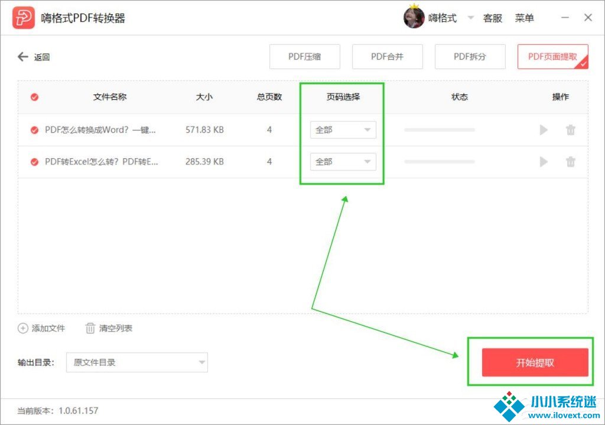Uncheck the PDF转Excel file checkbox
The height and width of the screenshot is (425, 605).
click(x=34, y=162)
